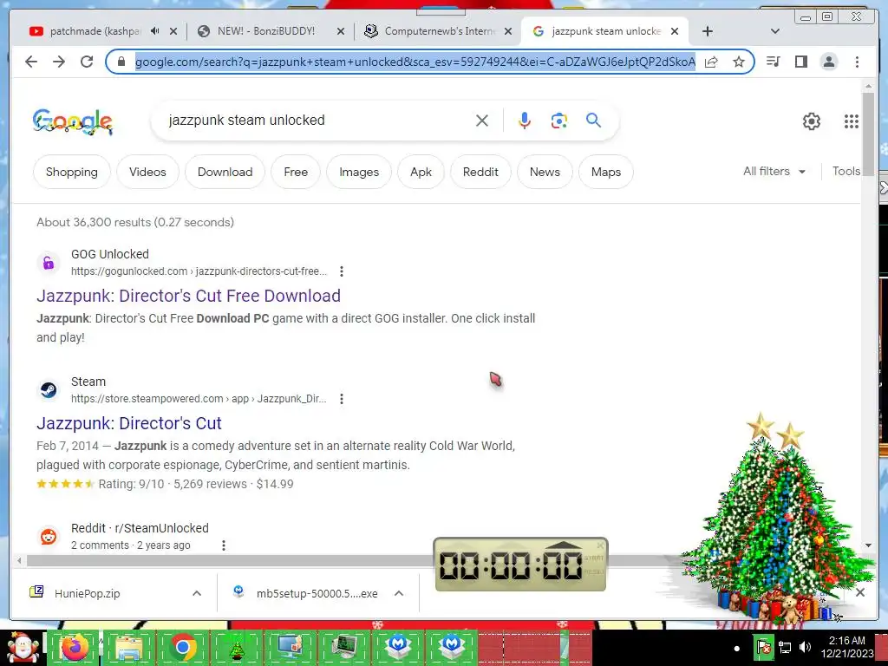The width and height of the screenshot is (888, 666).
Task: Click inside the Google search field
Action: point(317,120)
